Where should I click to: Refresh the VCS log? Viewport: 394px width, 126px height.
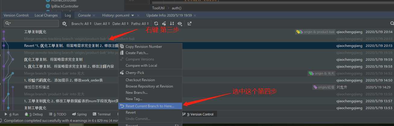click(x=156, y=23)
